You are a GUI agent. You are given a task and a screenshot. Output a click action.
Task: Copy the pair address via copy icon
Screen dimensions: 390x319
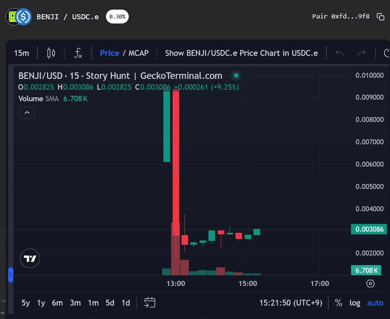tap(381, 17)
